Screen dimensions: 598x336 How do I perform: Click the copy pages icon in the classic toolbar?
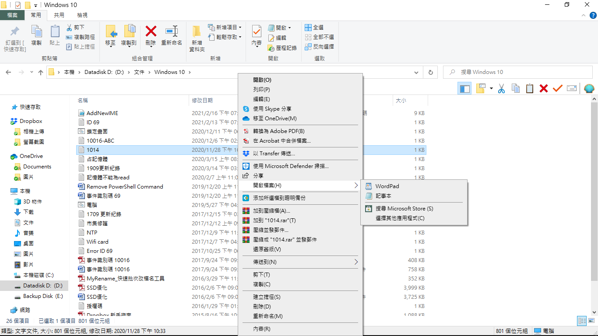coord(516,88)
